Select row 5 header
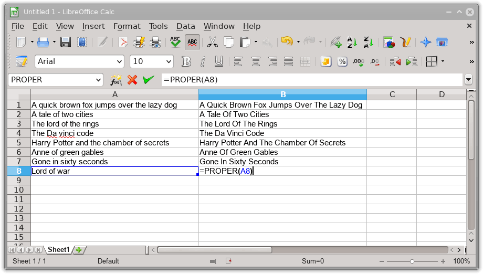 [x=19, y=143]
